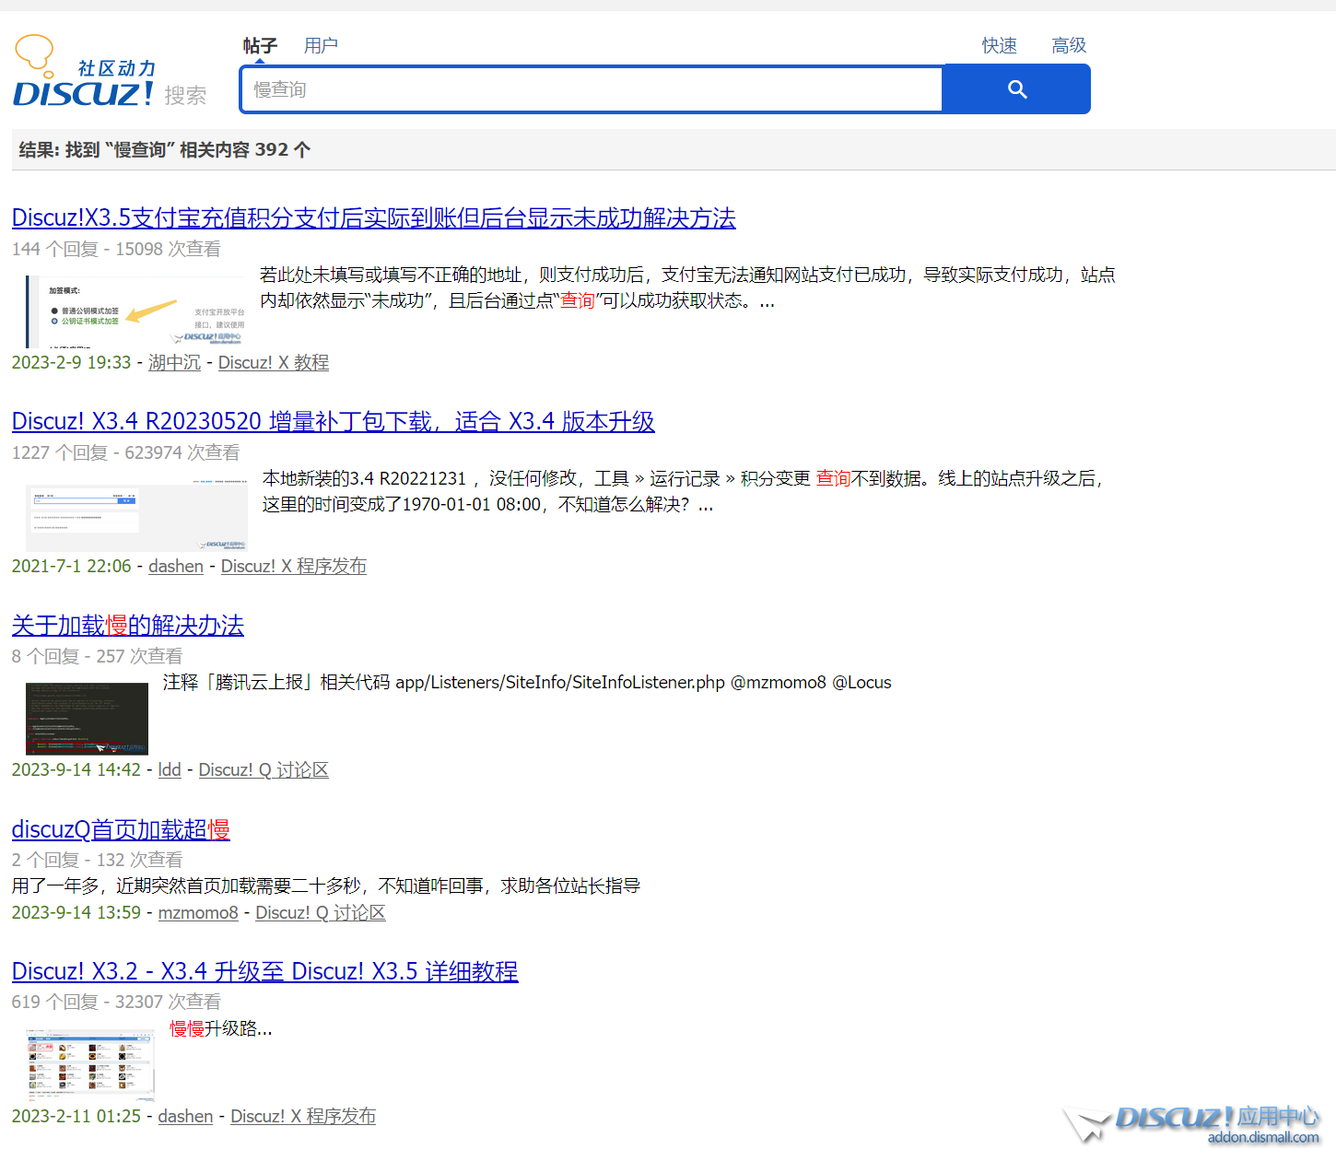Select 快速 search mode
The image size is (1336, 1161).
pyautogui.click(x=999, y=45)
